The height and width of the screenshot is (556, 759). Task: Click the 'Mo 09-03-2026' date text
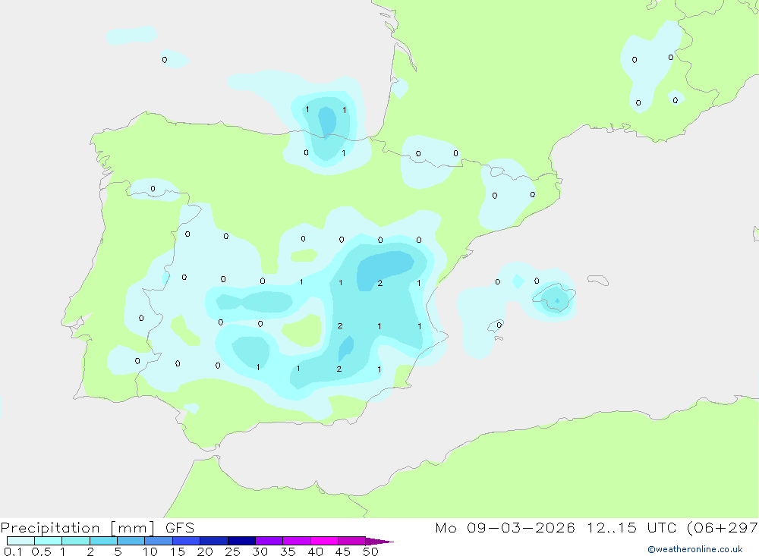tap(505, 527)
